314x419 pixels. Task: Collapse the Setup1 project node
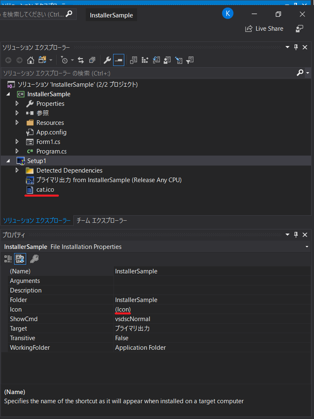click(x=8, y=161)
